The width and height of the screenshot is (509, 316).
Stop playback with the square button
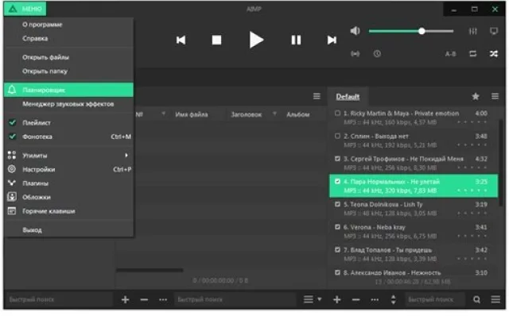(216, 40)
